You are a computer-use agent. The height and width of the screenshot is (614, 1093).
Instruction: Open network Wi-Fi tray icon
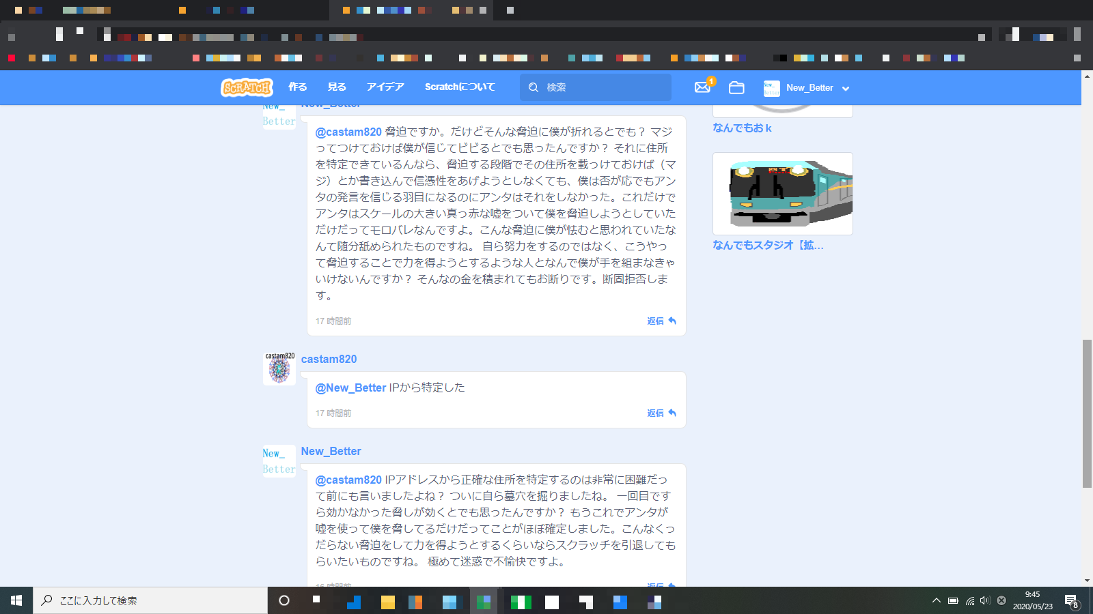click(x=969, y=600)
